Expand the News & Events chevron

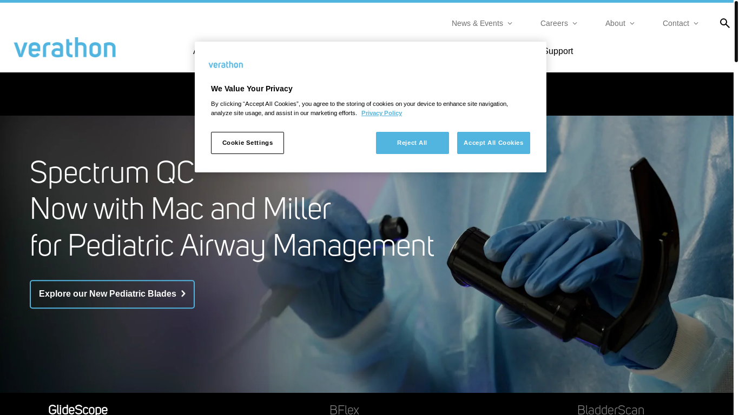pos(510,23)
